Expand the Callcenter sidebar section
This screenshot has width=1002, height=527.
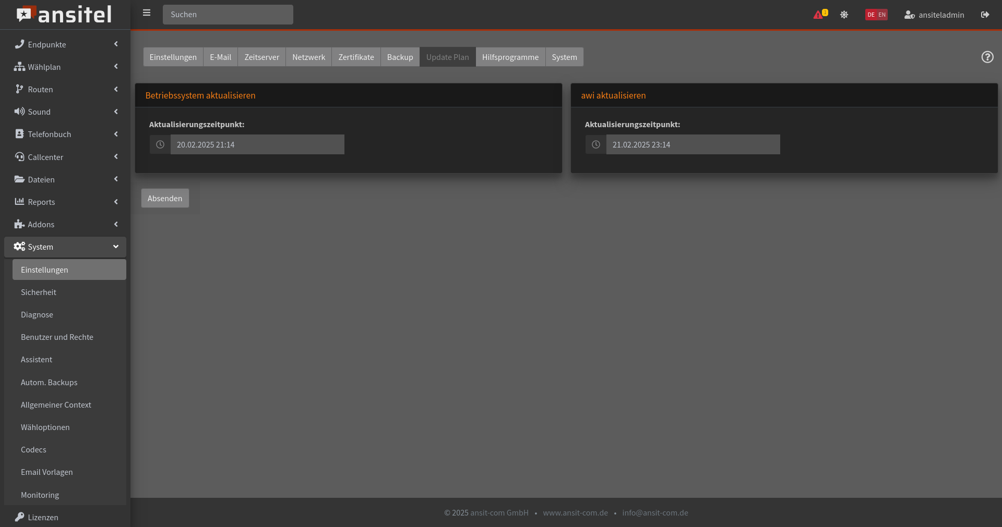pyautogui.click(x=65, y=157)
